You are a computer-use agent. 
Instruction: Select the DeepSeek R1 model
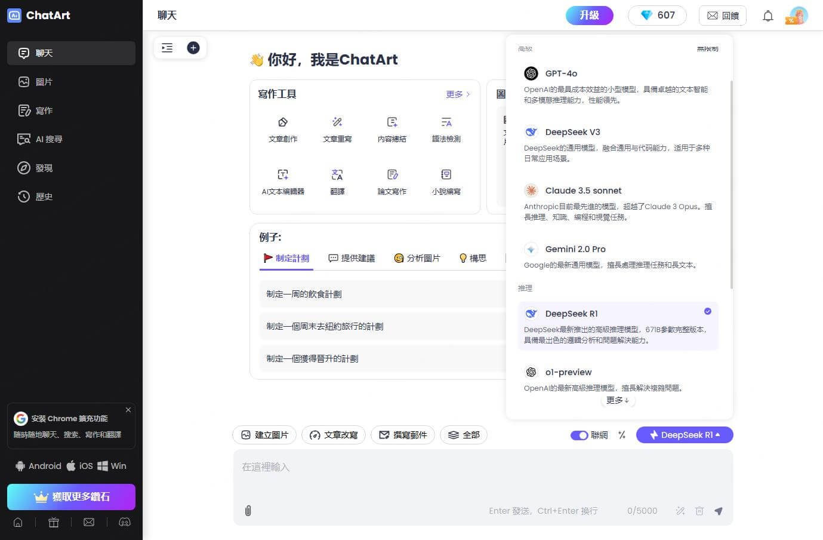618,326
